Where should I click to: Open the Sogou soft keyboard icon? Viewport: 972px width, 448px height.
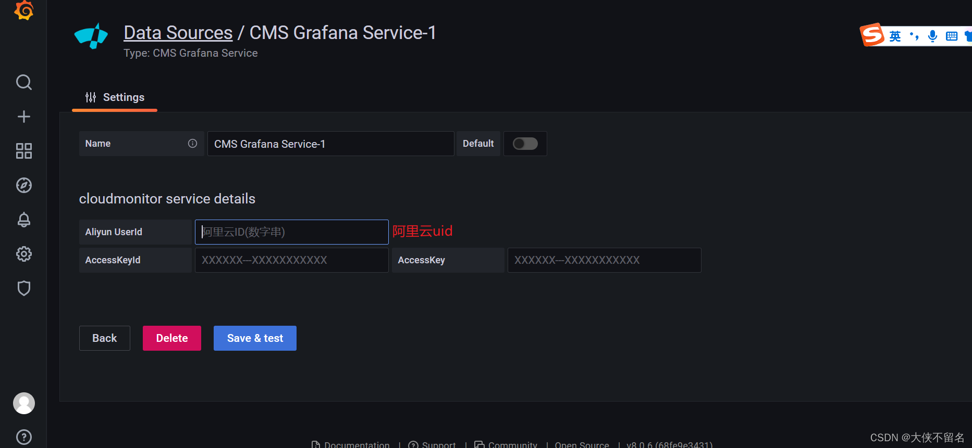tap(952, 36)
